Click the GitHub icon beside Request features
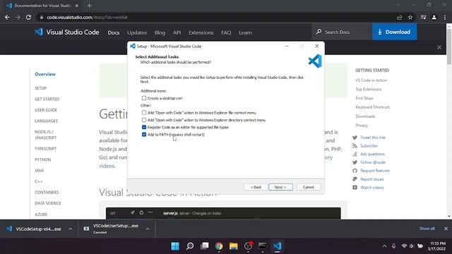The height and width of the screenshot is (254, 452). point(355,171)
